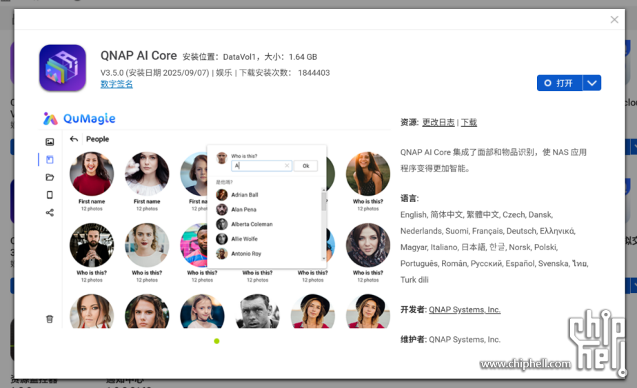Open the elderly man black-and-white portrait
This screenshot has width=637, height=388.
point(258,312)
